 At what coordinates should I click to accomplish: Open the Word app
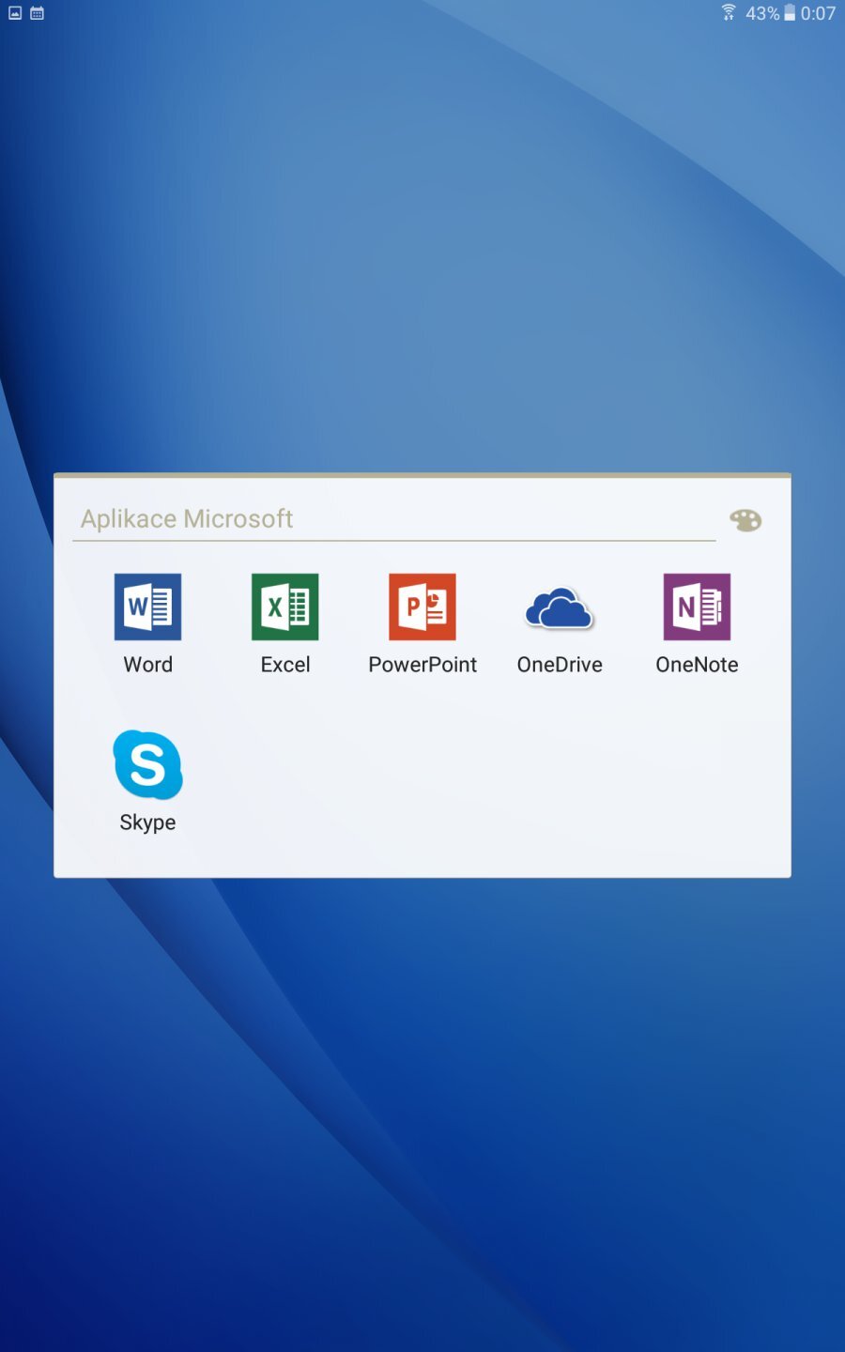pyautogui.click(x=147, y=607)
